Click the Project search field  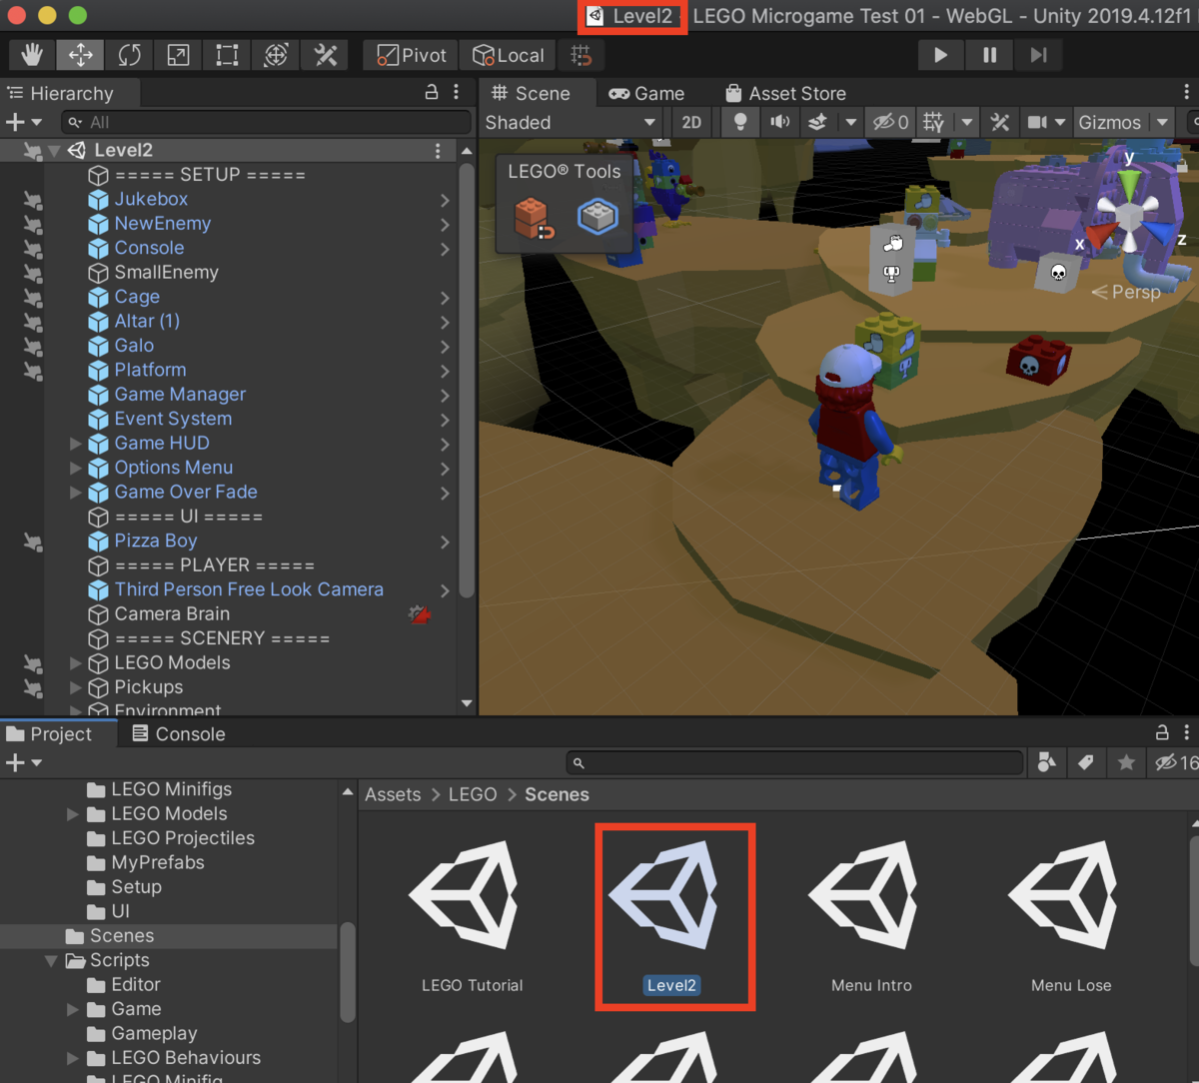796,763
